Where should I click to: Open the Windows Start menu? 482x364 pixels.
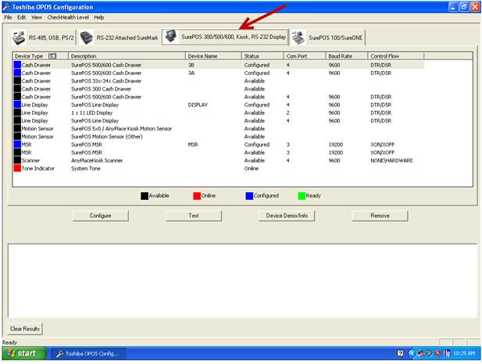click(23, 354)
